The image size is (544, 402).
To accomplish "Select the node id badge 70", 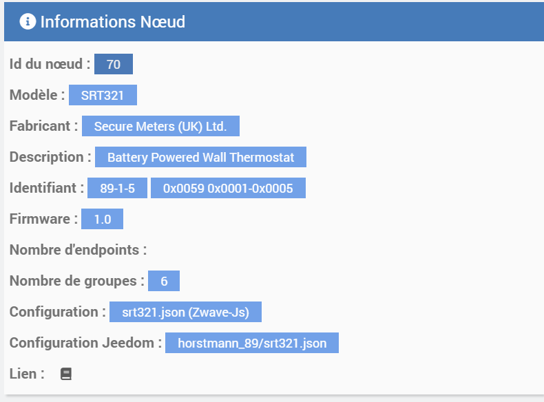I will [x=114, y=64].
